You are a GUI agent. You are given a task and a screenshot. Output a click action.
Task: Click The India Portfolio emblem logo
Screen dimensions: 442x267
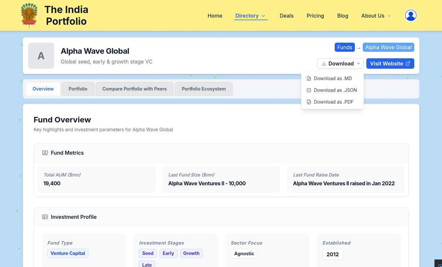pos(29,15)
